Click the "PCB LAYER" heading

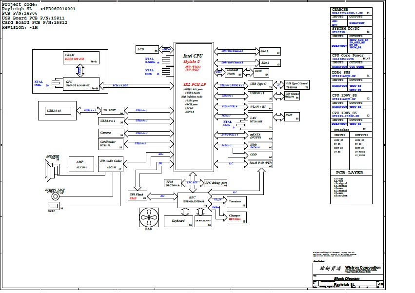(350, 173)
